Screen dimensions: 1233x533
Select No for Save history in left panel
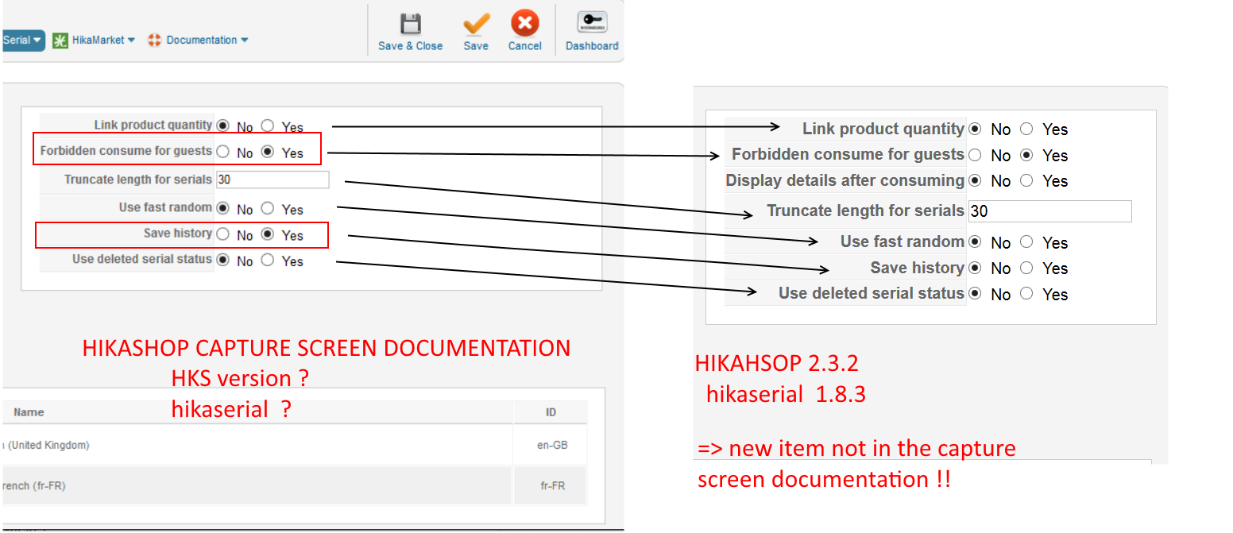coord(222,234)
